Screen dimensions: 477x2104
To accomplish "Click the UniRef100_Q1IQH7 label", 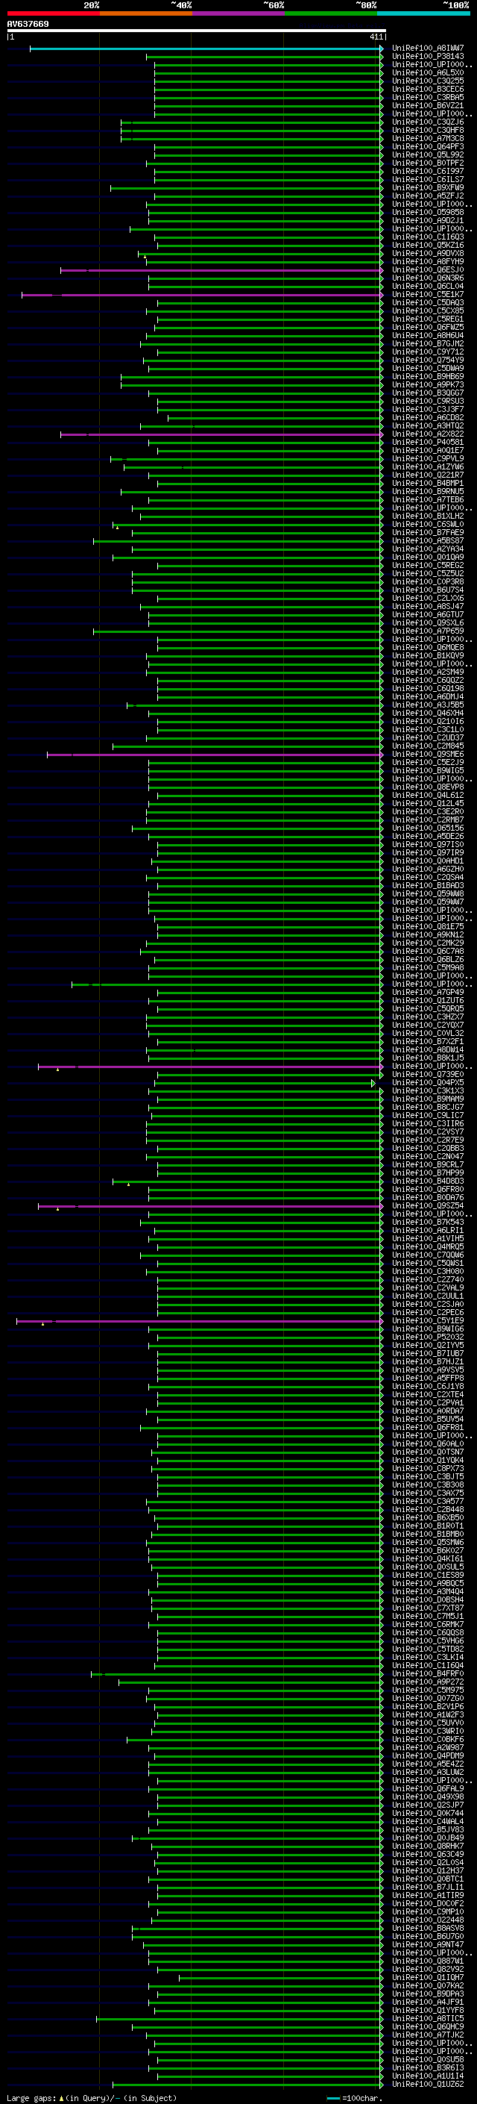I will point(428,1977).
